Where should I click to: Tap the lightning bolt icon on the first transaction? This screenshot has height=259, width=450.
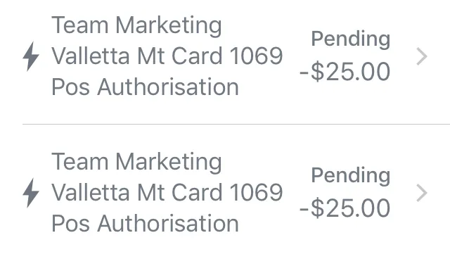point(31,56)
